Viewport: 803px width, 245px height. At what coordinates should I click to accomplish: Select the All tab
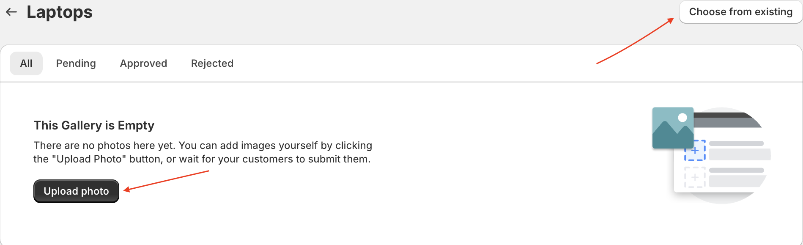click(x=26, y=63)
